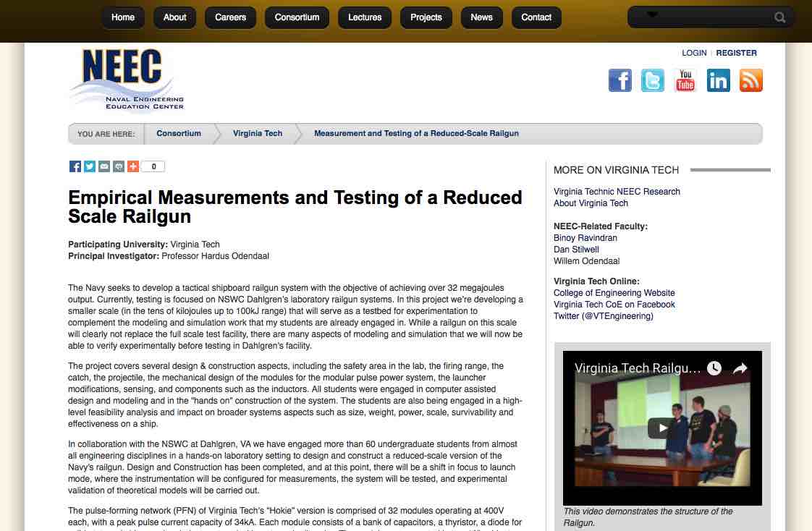Open the Home menu item

123,17
